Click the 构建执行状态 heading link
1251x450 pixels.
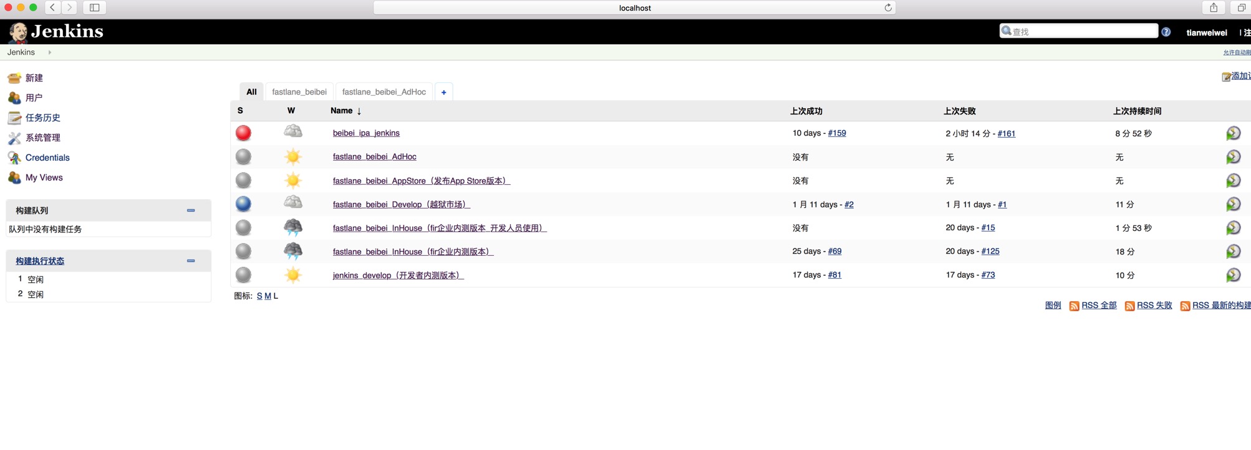point(40,261)
